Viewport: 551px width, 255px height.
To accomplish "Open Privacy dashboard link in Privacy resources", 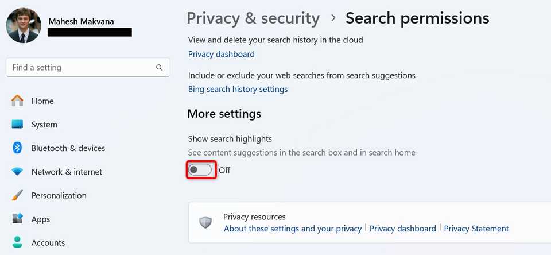I will (403, 229).
